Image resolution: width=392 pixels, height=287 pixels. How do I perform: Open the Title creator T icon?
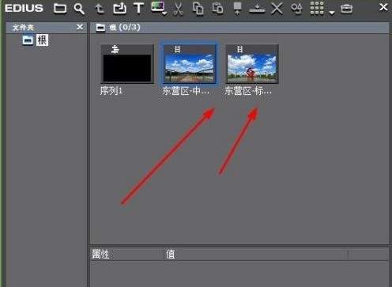coord(138,8)
